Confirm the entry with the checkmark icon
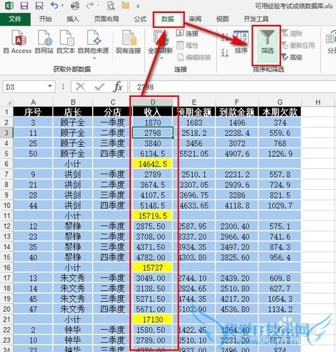 (x=99, y=87)
